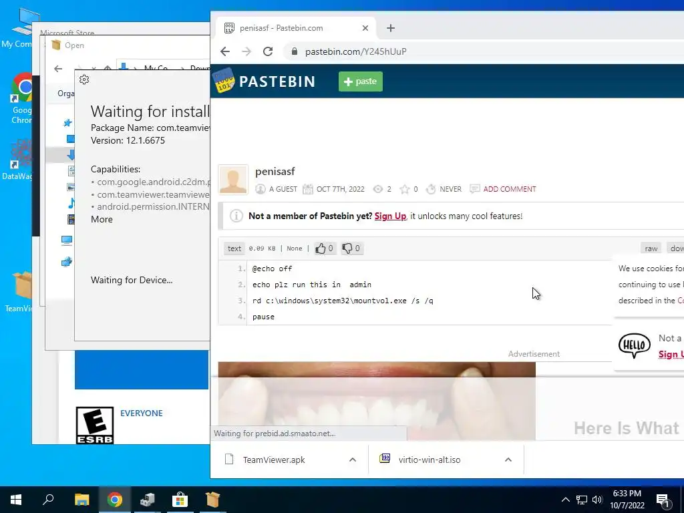Screen dimensions: 684x513
Task: Click the padlock site info icon
Action: [295, 51]
